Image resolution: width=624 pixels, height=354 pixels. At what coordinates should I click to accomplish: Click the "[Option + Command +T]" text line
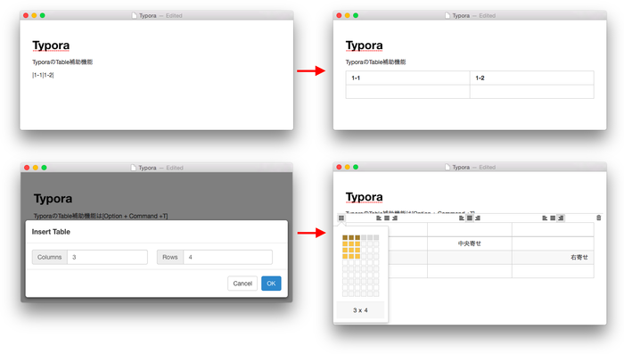[x=101, y=216]
